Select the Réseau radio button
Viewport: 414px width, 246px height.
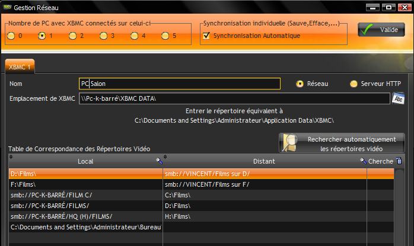[x=300, y=84]
